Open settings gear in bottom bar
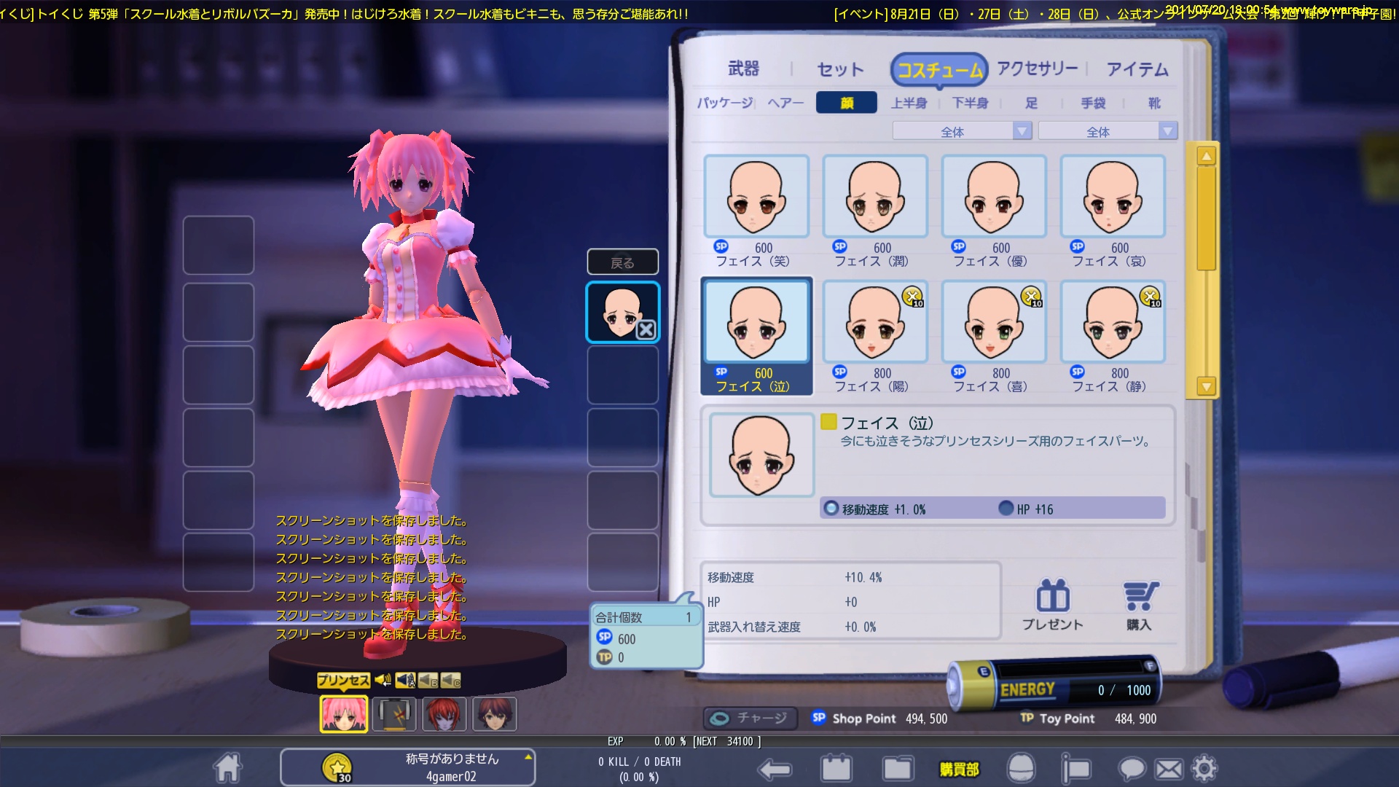 pyautogui.click(x=1204, y=769)
